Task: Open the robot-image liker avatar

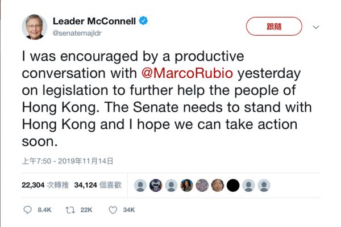Action: click(156, 185)
